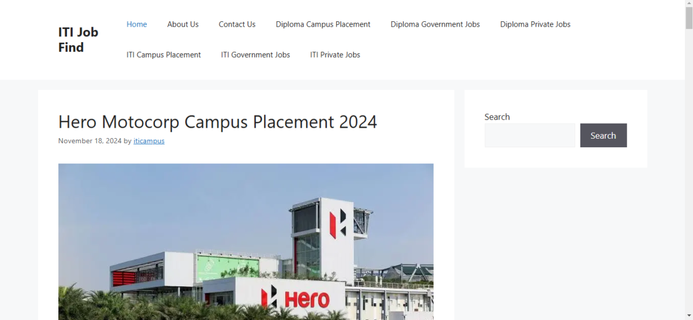Viewport: 693px width, 320px height.
Task: Click the Search button
Action: [x=603, y=135]
